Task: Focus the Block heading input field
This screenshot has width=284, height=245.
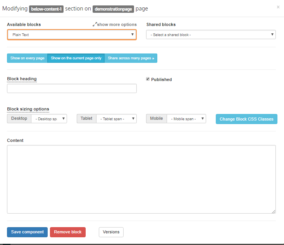Action: tap(72, 88)
